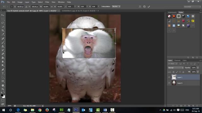This screenshot has height=113, width=202.
Task: Open the Interpolation dropdown
Action: tap(116, 6)
